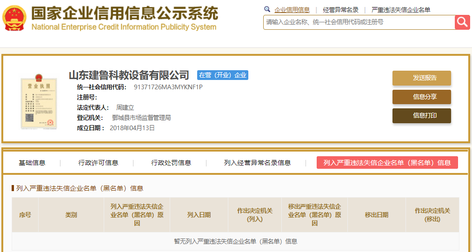Viewport: 472px width, 252px height.
Task: Click the 类别 column header
Action: [x=71, y=215]
